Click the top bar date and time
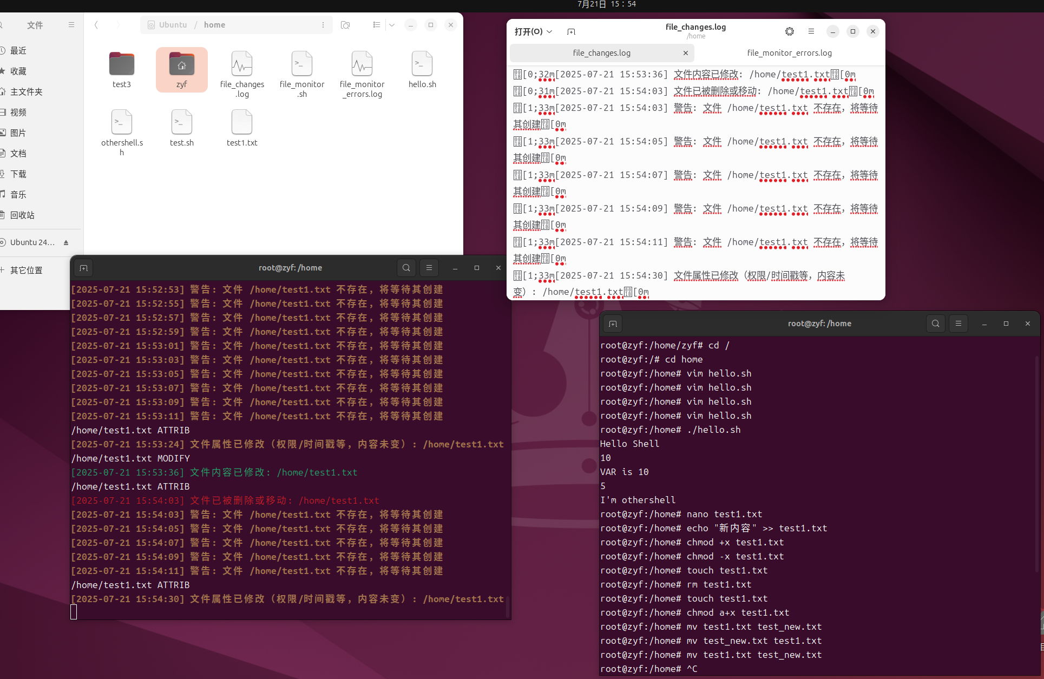This screenshot has width=1044, height=679. point(606,4)
